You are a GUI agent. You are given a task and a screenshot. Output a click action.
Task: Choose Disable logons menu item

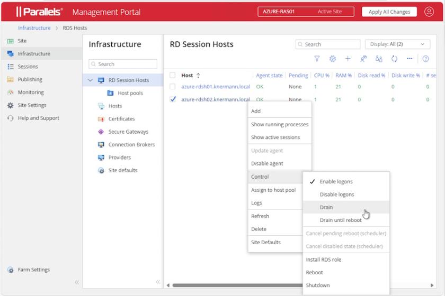pos(346,195)
